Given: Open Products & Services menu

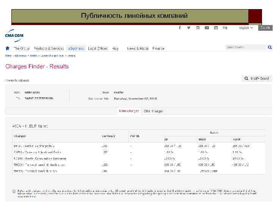Looking at the screenshot, I should pyautogui.click(x=49, y=49).
